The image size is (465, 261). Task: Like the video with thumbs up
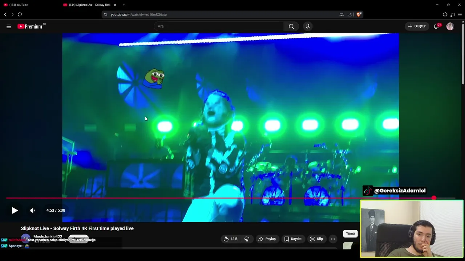(230, 239)
